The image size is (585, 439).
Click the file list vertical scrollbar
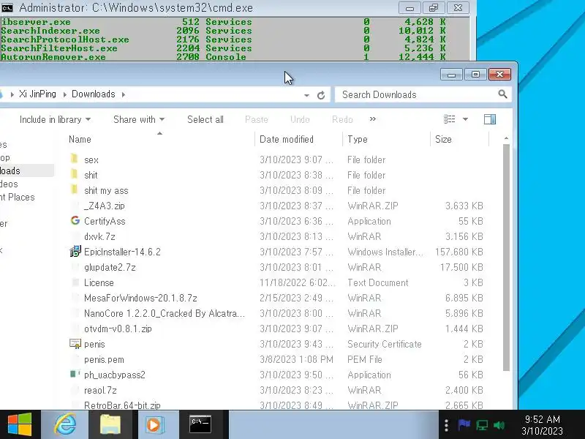coord(506,258)
